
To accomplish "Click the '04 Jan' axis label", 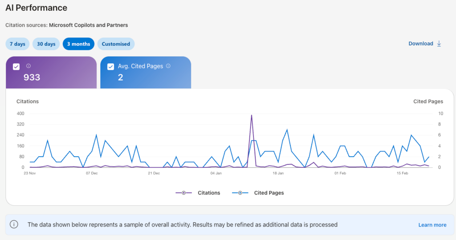I will pyautogui.click(x=216, y=173).
